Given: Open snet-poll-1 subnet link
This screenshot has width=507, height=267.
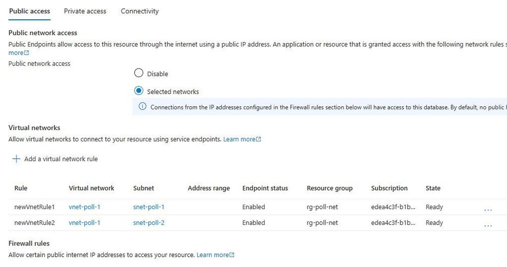Looking at the screenshot, I should [148, 207].
